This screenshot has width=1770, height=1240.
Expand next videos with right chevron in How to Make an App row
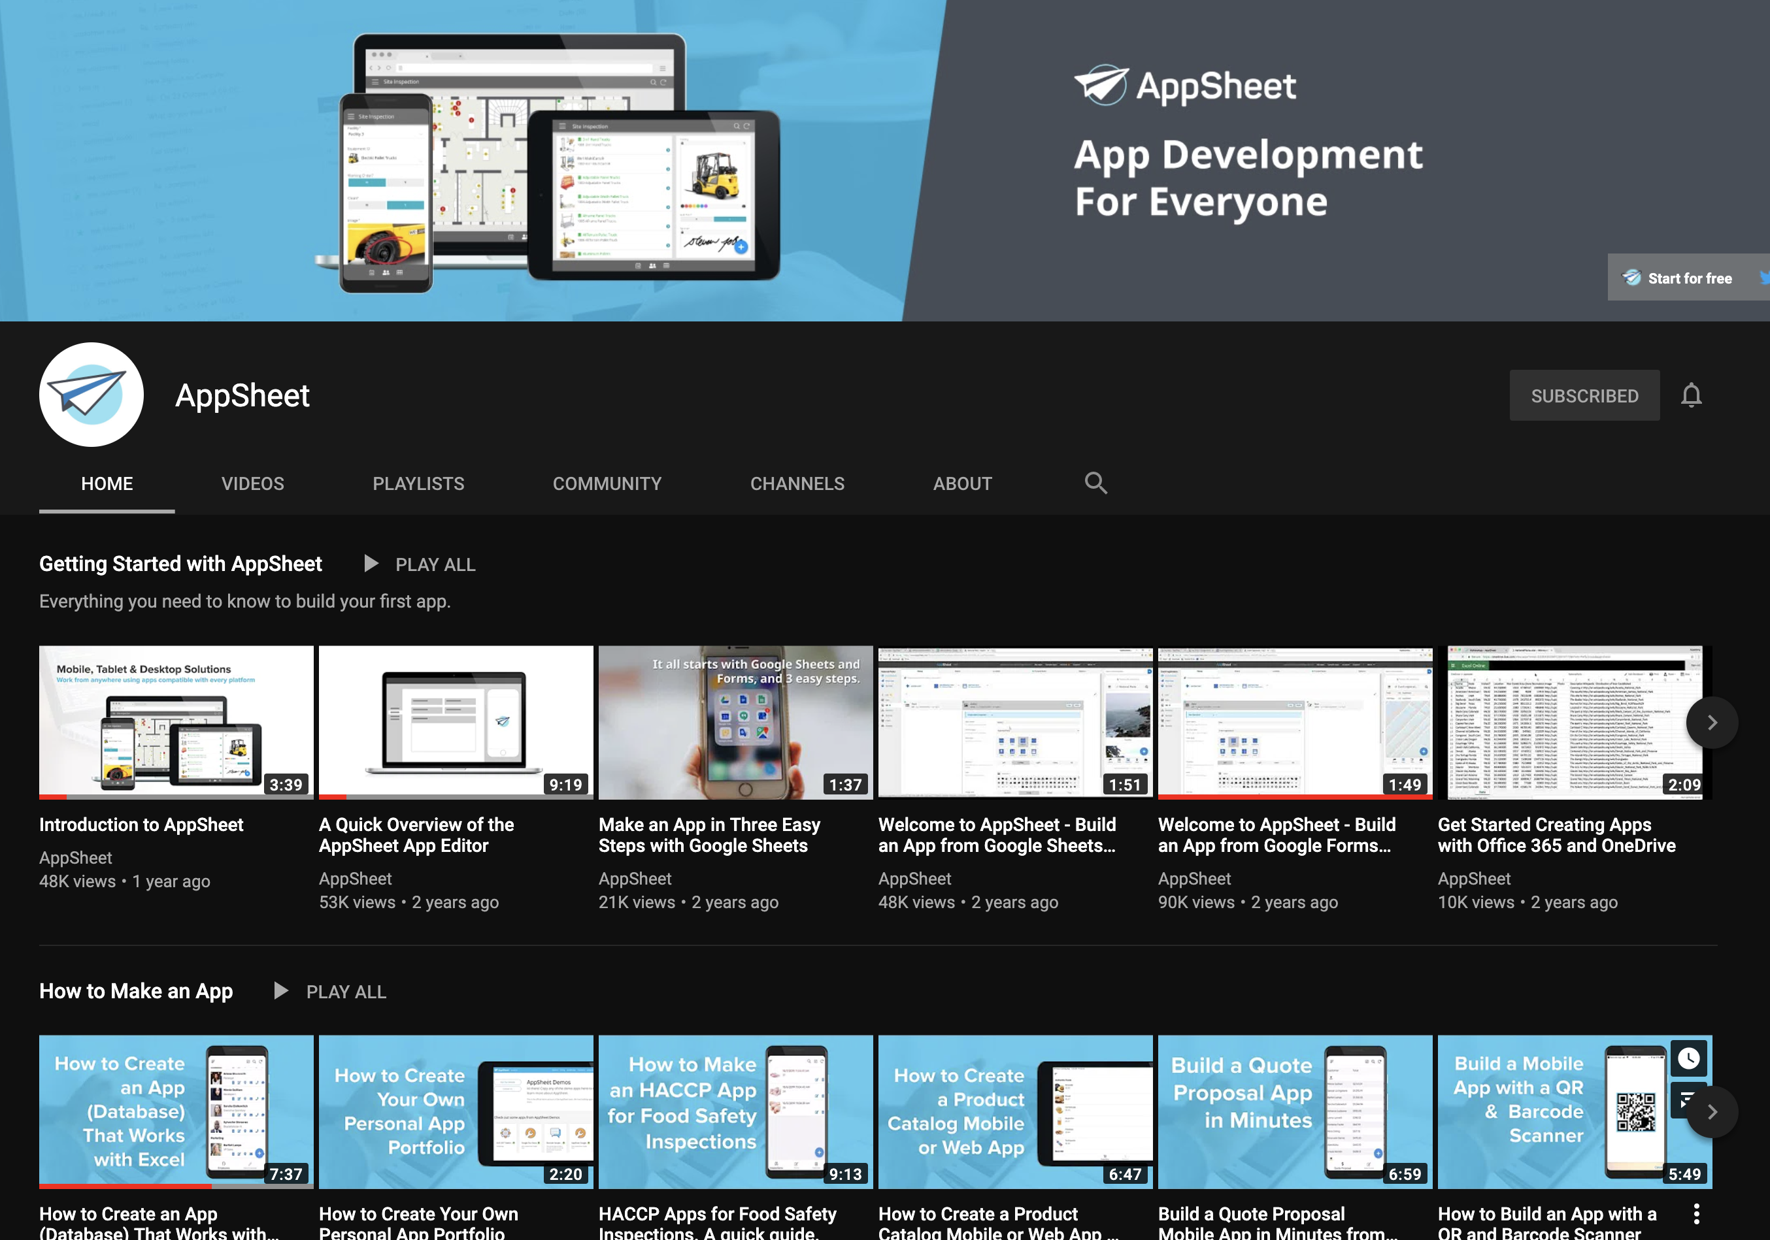1712,1112
